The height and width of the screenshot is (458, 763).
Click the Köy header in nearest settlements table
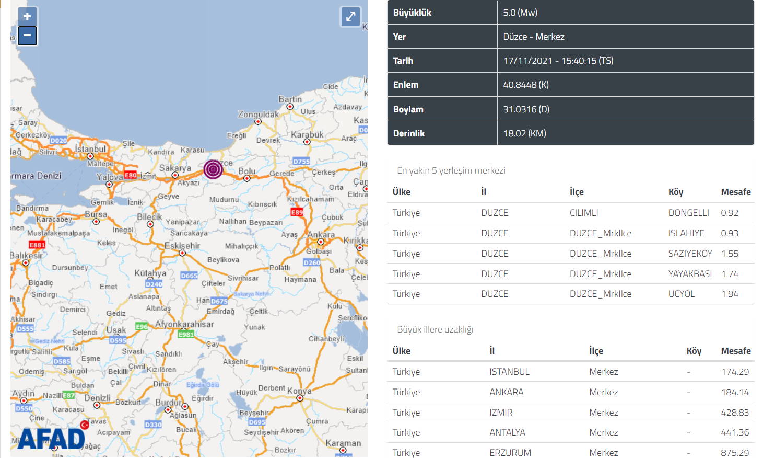click(x=675, y=192)
